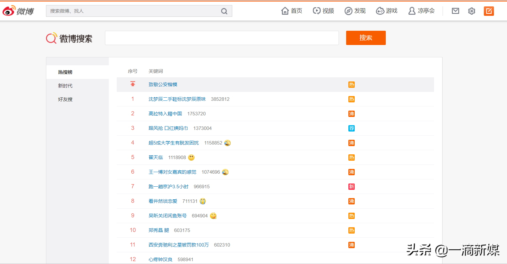Open the 看井然谈恋爱 link
The height and width of the screenshot is (264, 507).
click(163, 201)
